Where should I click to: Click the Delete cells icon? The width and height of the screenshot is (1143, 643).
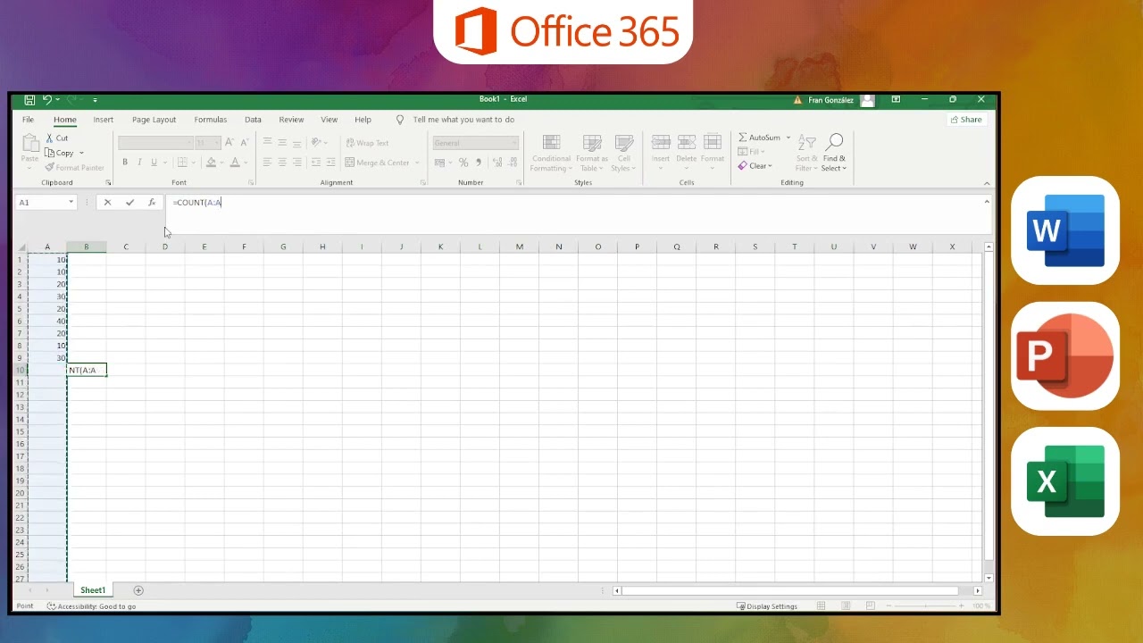(x=686, y=143)
